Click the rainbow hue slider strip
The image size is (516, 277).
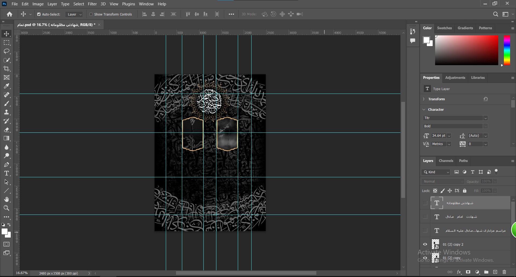507,50
